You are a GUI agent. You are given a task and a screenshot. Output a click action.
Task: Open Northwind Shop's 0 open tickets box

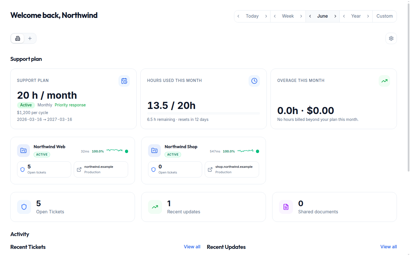click(x=175, y=170)
